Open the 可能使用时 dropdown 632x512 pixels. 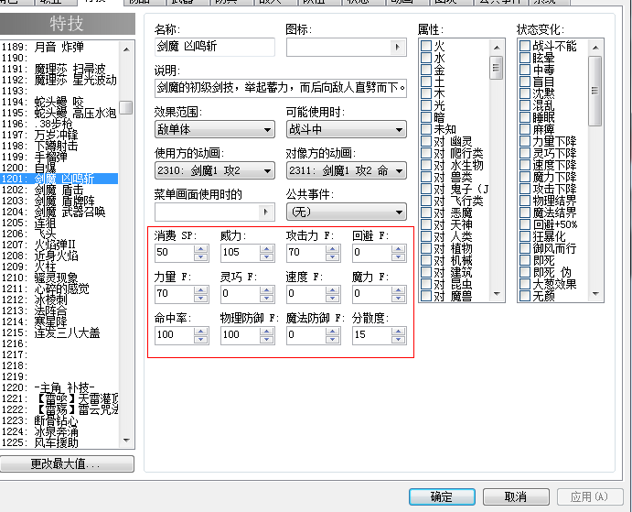347,130
